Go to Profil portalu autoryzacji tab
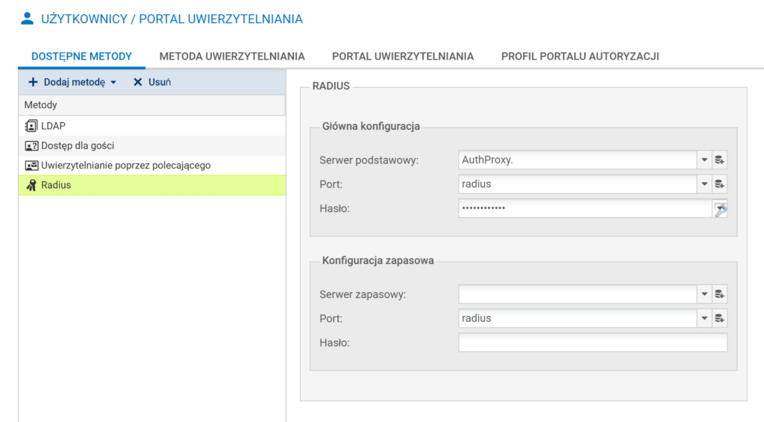Viewport: 764px width, 422px height. click(580, 56)
